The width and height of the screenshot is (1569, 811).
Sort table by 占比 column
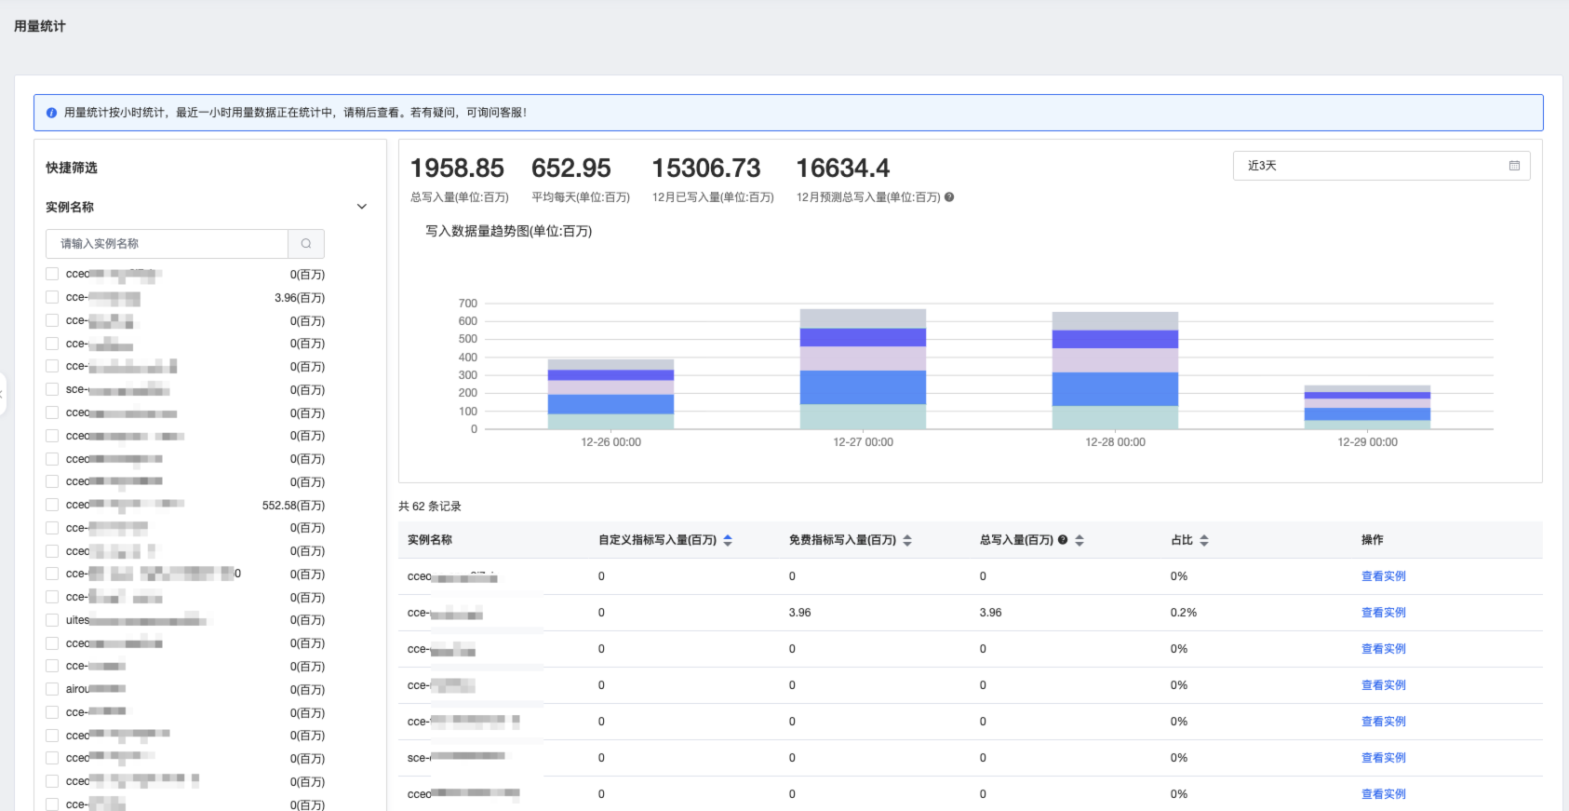1204,540
